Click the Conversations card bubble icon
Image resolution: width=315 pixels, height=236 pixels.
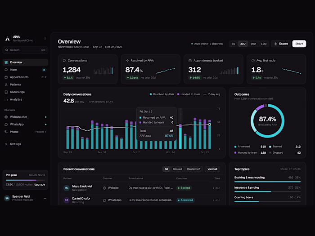tap(64, 60)
